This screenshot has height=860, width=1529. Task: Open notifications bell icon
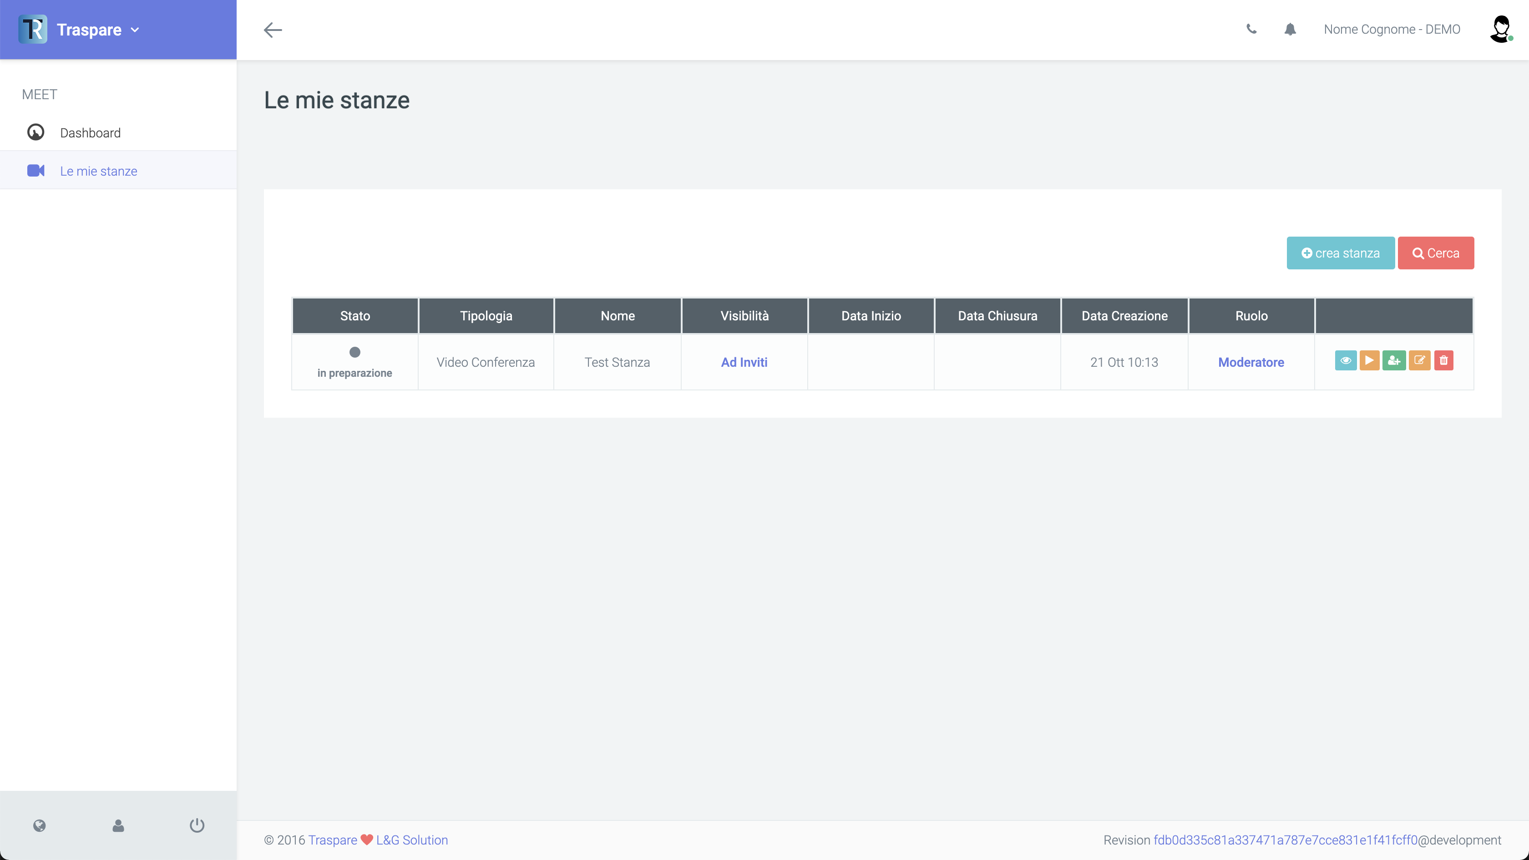click(1290, 29)
